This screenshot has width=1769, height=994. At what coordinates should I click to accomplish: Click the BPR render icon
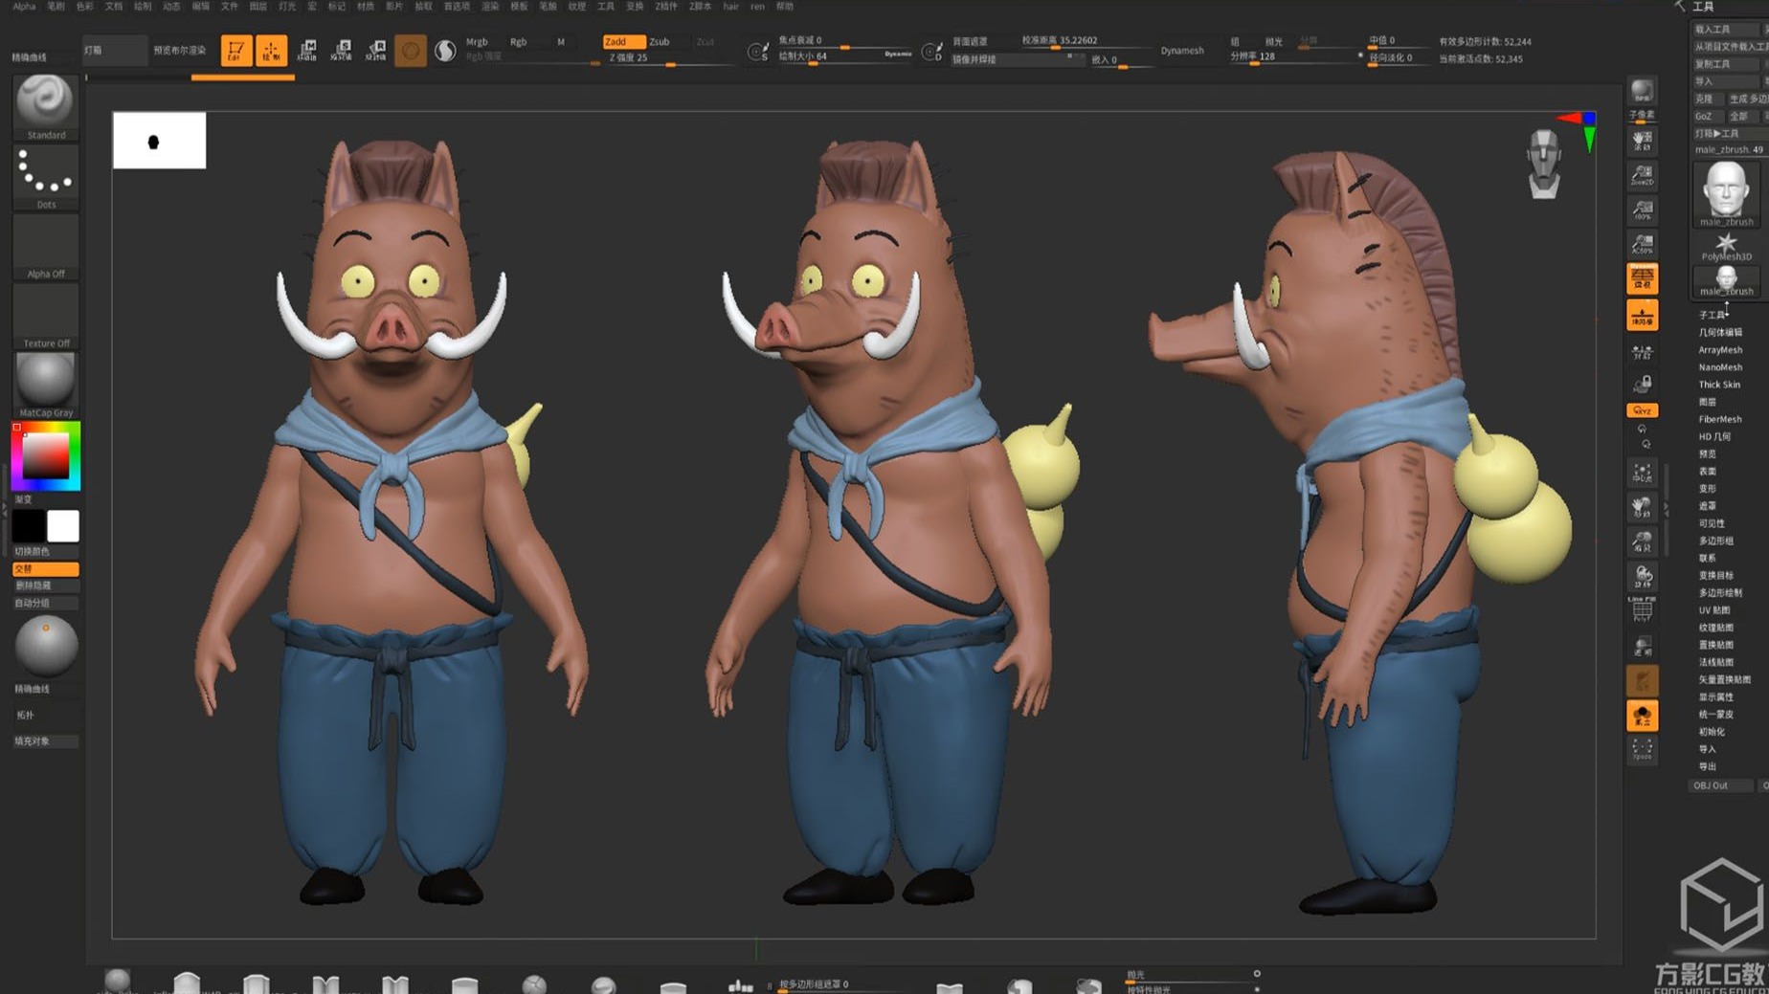tap(1642, 93)
